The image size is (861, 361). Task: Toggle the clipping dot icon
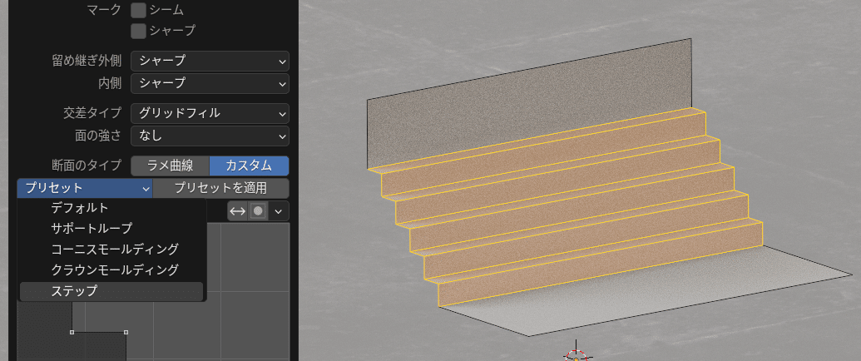tap(258, 211)
